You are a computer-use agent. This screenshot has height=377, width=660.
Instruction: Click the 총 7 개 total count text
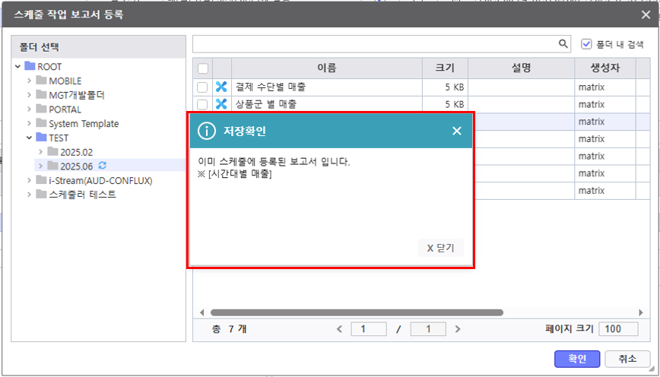tap(230, 329)
